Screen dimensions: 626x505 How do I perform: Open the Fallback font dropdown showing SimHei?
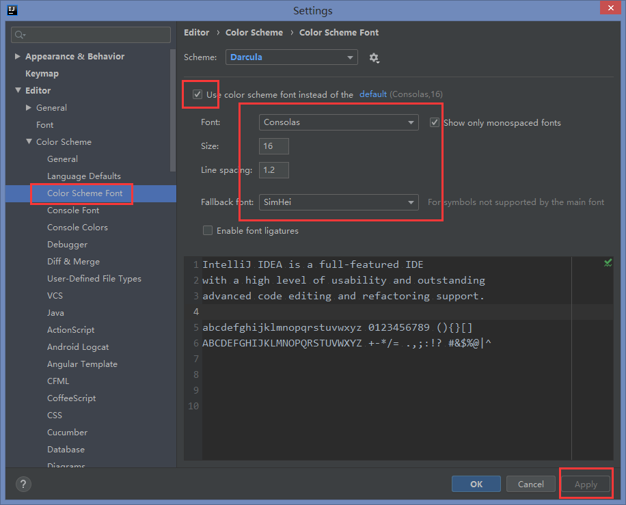point(338,202)
